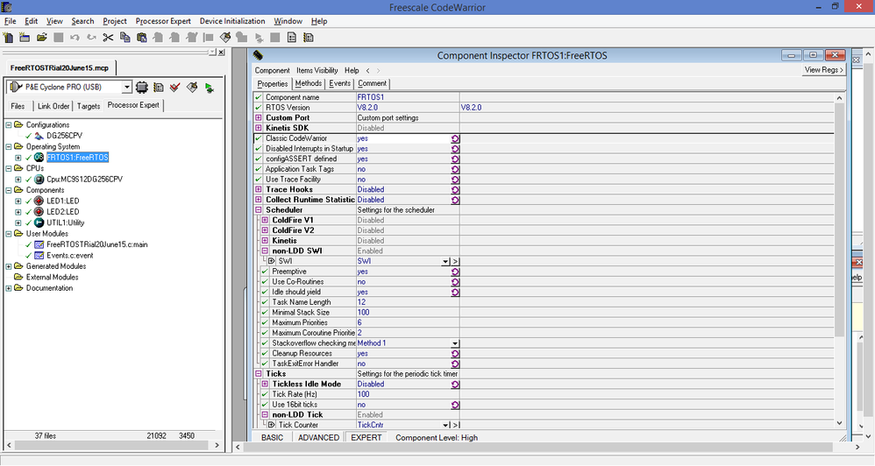Toggle Preemptive scheduler setting
Screen dimensions: 875x466
coord(455,272)
